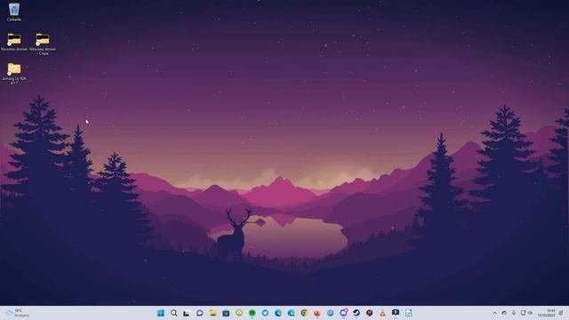
Task: Launch File Explorer from taskbar
Action: tap(213, 313)
